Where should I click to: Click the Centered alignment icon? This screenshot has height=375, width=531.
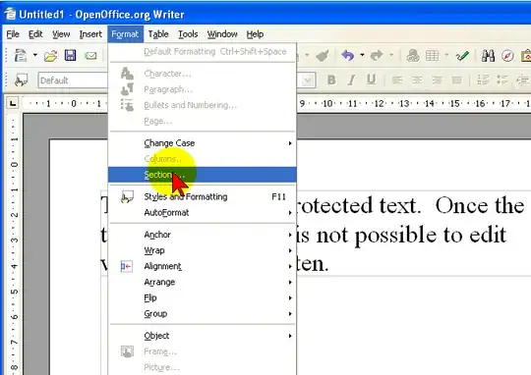pyautogui.click(x=417, y=80)
